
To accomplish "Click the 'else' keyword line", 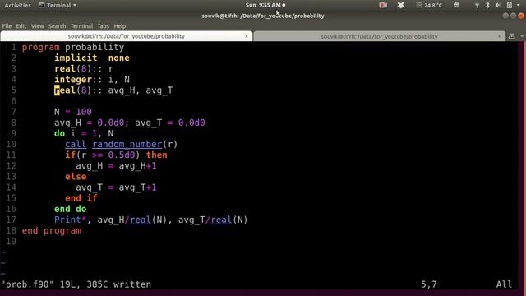I will [x=76, y=177].
